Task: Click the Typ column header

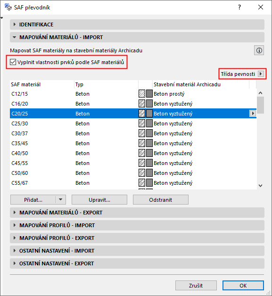Action: click(106, 84)
